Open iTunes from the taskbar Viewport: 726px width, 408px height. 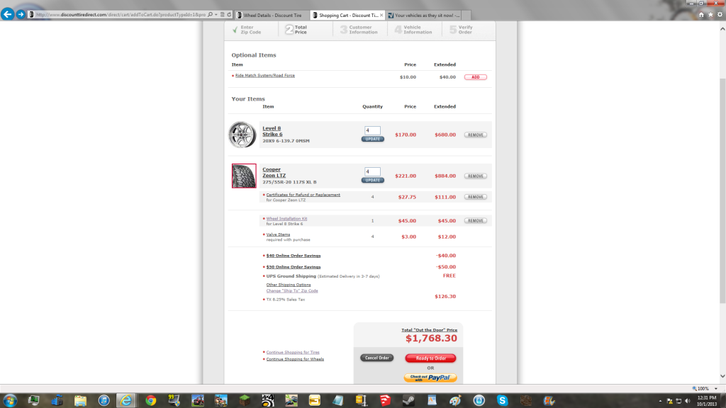[x=104, y=400]
